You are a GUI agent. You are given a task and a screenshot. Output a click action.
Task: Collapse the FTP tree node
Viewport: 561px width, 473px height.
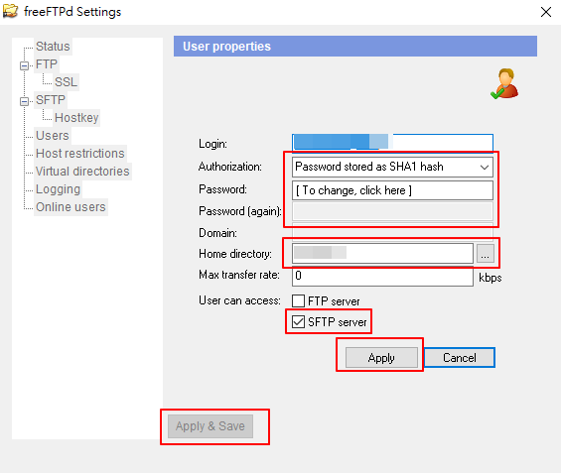point(24,65)
